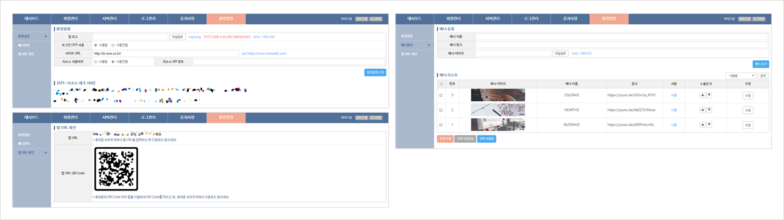Image resolution: width=784 pixels, height=220 pixels.
Task: Open the 사용중 filter dropdown in 배너 리스트
Action: pyautogui.click(x=741, y=76)
